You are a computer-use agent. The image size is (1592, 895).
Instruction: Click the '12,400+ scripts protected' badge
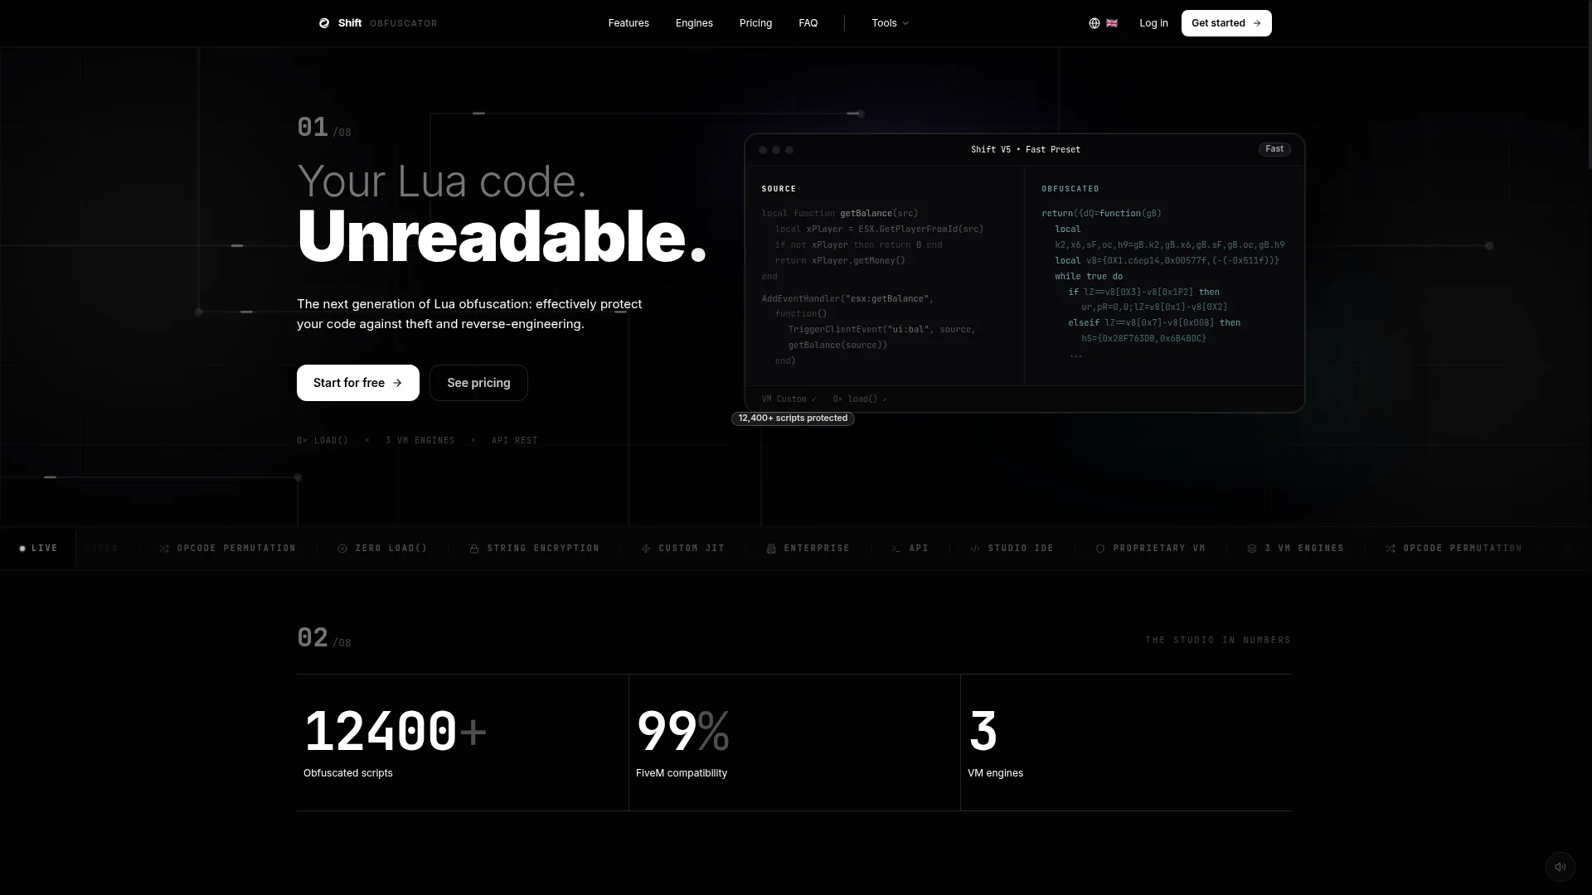pyautogui.click(x=793, y=418)
